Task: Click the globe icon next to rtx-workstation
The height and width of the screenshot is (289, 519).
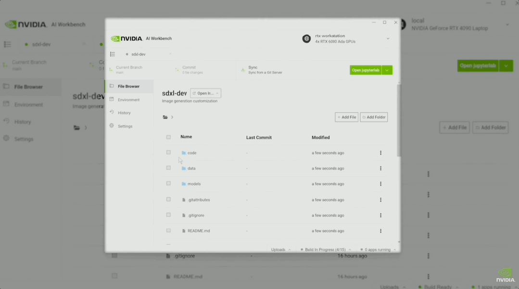Action: pos(306,38)
